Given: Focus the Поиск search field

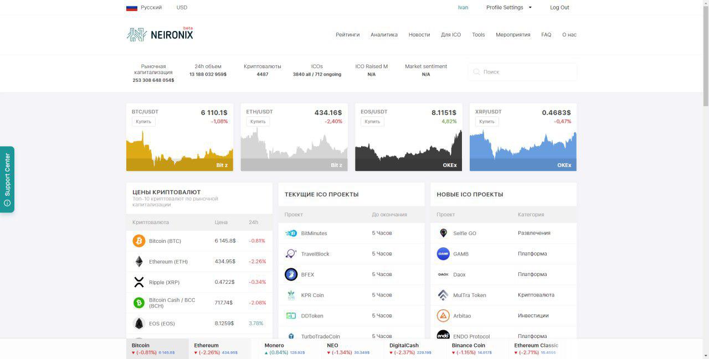Looking at the screenshot, I should [522, 72].
